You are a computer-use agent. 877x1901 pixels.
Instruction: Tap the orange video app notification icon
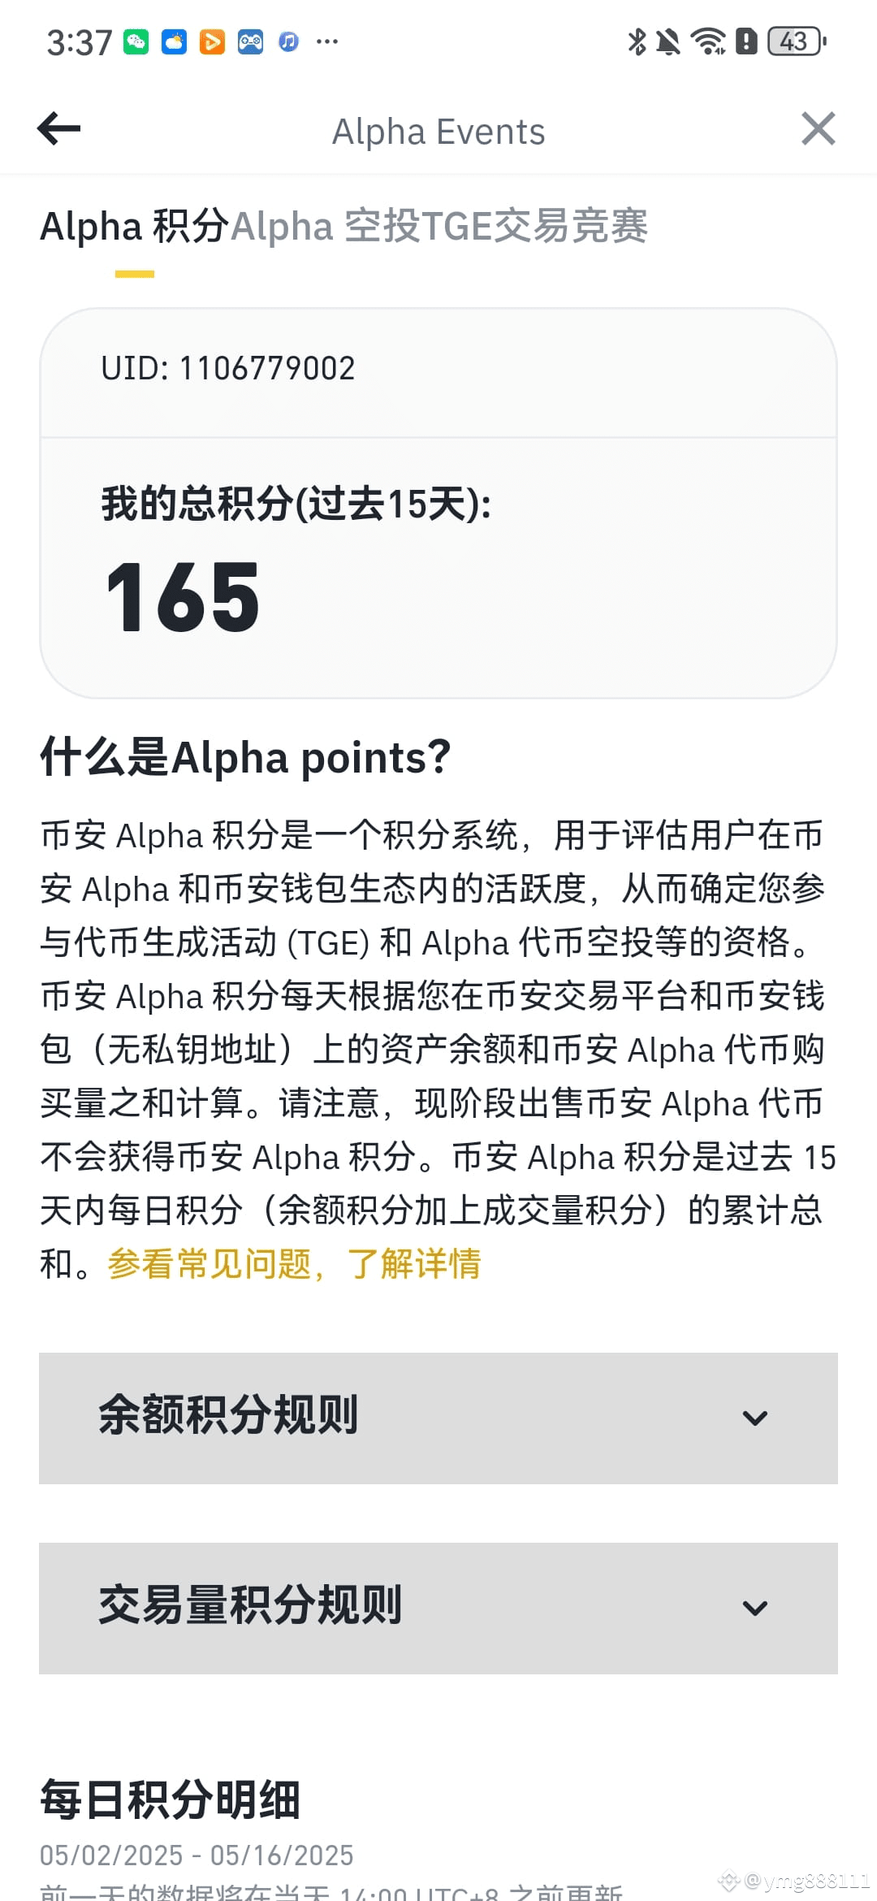[212, 41]
